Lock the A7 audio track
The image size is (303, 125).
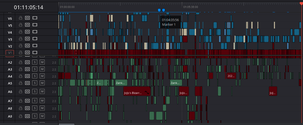pyautogui.click(x=20, y=101)
